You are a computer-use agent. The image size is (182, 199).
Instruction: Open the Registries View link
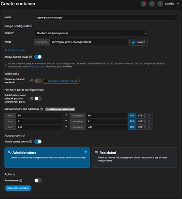pyautogui.click(x=37, y=66)
